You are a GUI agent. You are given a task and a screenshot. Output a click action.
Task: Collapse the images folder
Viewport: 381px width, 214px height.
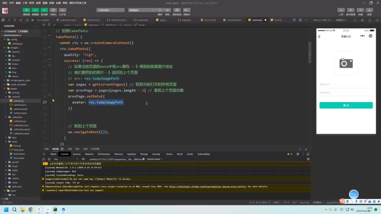click(14, 48)
